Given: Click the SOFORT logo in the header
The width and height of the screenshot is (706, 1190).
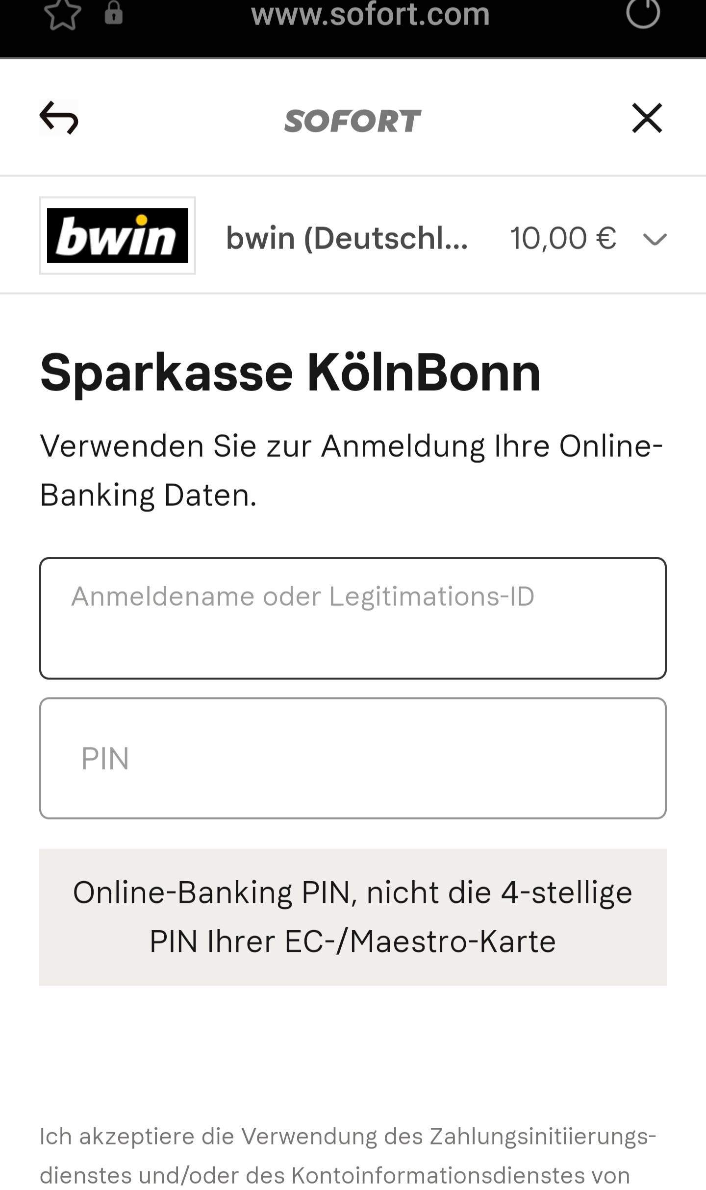Looking at the screenshot, I should [x=353, y=121].
